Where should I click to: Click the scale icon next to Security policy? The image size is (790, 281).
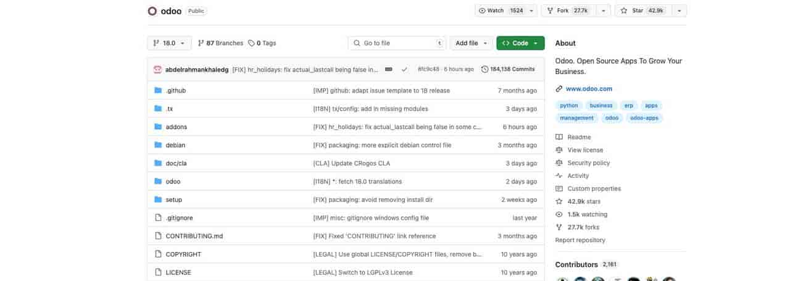tap(559, 163)
